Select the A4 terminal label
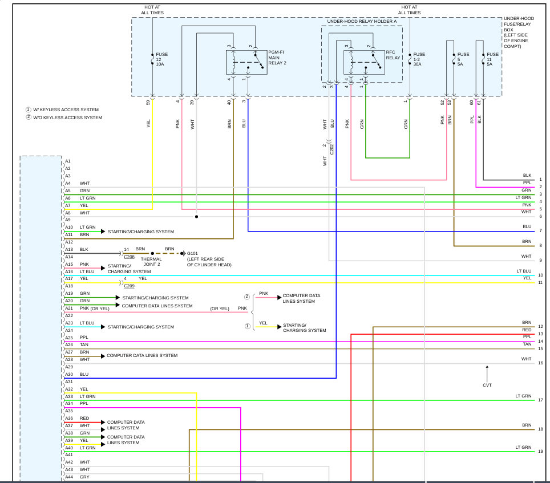 (x=68, y=183)
